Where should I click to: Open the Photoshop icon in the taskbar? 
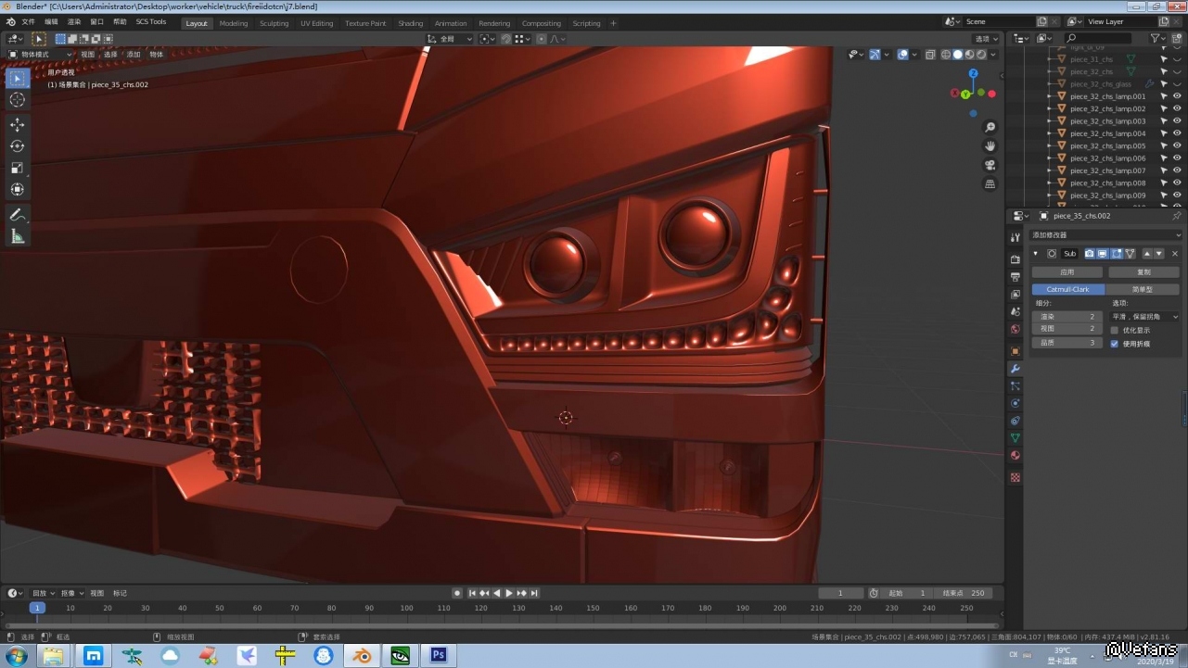click(x=439, y=655)
